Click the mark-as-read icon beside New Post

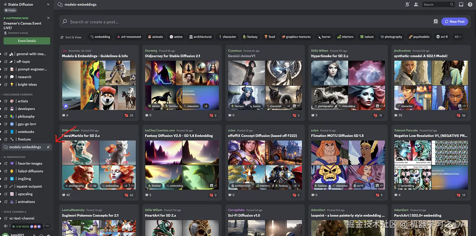tap(436, 21)
